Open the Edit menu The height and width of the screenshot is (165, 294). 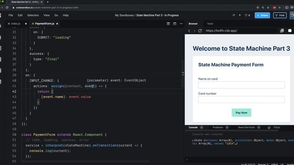pos(20,15)
